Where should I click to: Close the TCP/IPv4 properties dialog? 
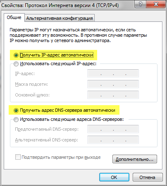pos(156,4)
